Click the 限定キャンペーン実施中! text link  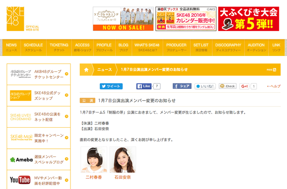(x=49, y=138)
